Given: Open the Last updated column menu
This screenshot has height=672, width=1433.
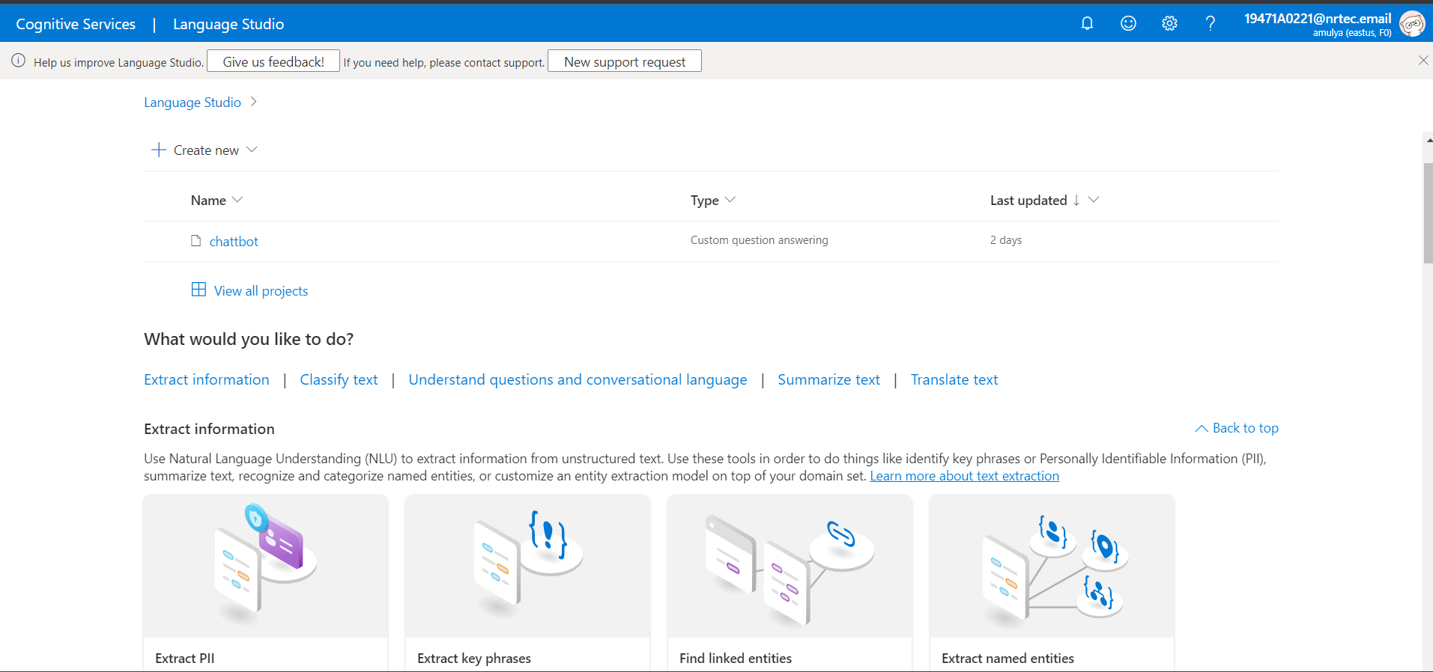Looking at the screenshot, I should (x=1094, y=200).
